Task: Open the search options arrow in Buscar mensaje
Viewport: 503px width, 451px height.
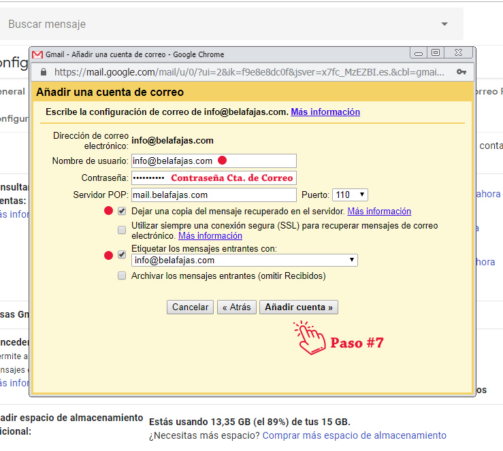Action: click(444, 24)
